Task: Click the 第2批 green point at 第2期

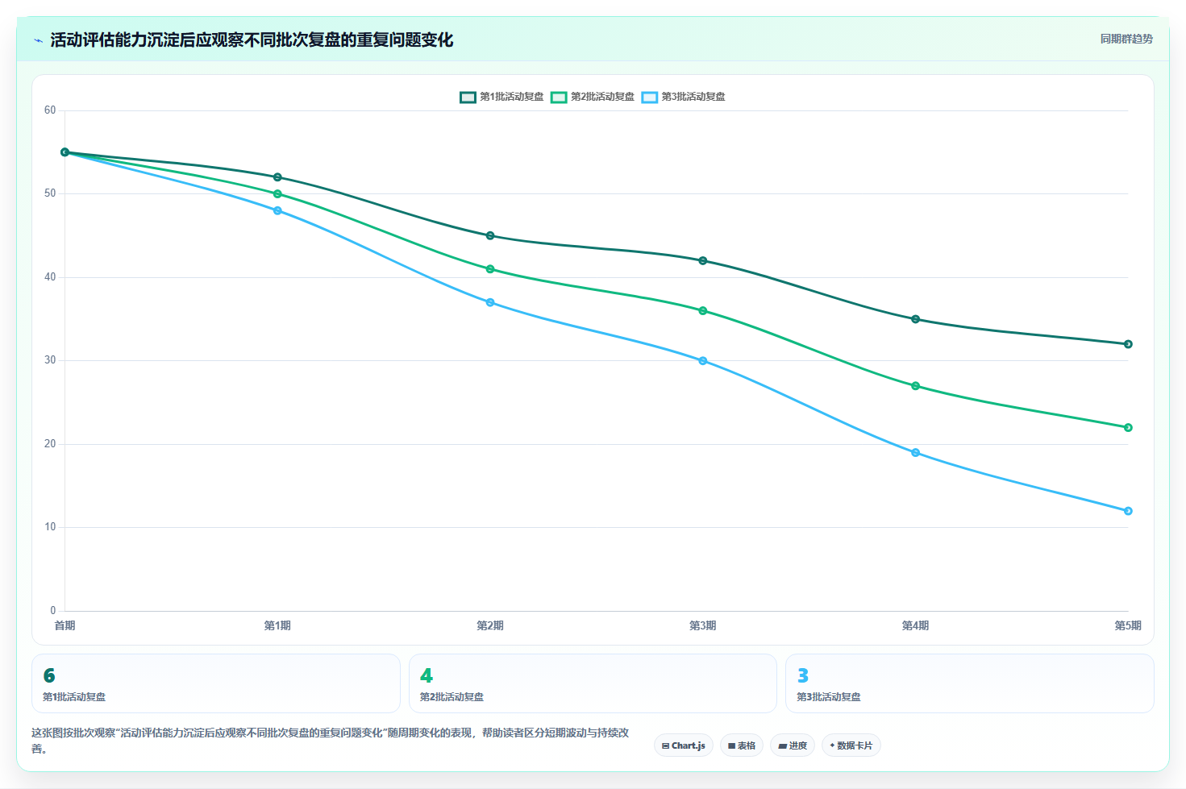Action: pyautogui.click(x=490, y=269)
